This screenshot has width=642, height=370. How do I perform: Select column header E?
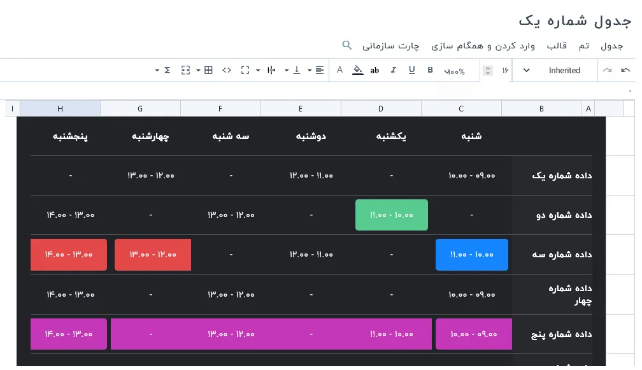(301, 108)
